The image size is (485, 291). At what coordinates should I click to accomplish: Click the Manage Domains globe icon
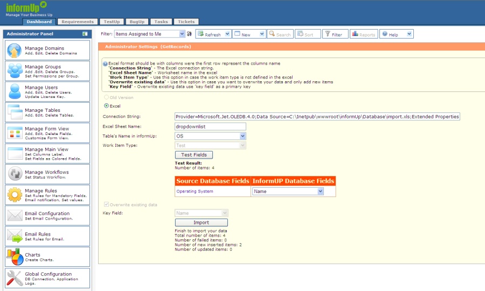[x=14, y=51]
